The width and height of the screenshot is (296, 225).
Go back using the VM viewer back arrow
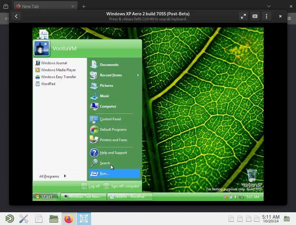click(x=16, y=16)
